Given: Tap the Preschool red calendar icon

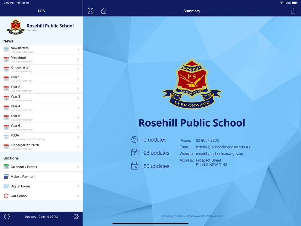Looking at the screenshot, I should point(6,59).
